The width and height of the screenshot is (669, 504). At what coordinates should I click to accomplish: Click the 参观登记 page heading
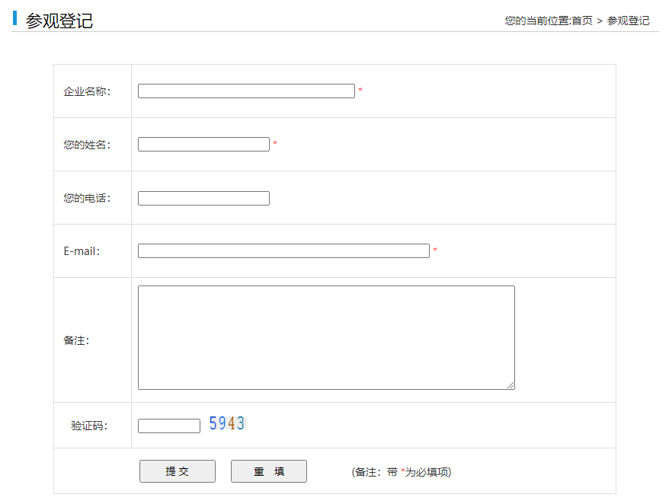(59, 21)
